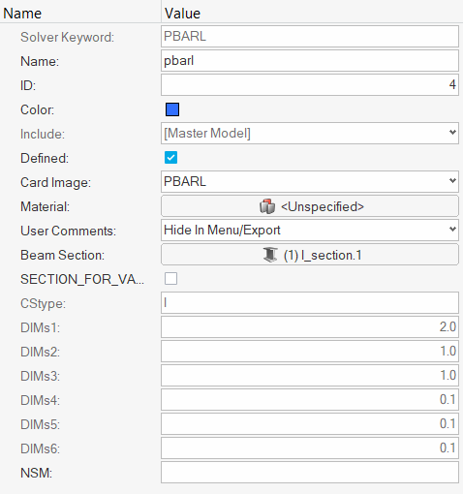Viewport: 463px width, 494px height.
Task: Click the material icon beside <Unspecified>
Action: coord(267,206)
